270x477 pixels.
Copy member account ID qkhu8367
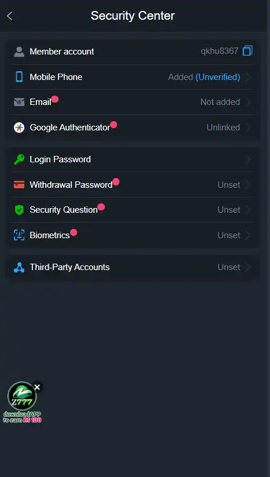tap(247, 51)
